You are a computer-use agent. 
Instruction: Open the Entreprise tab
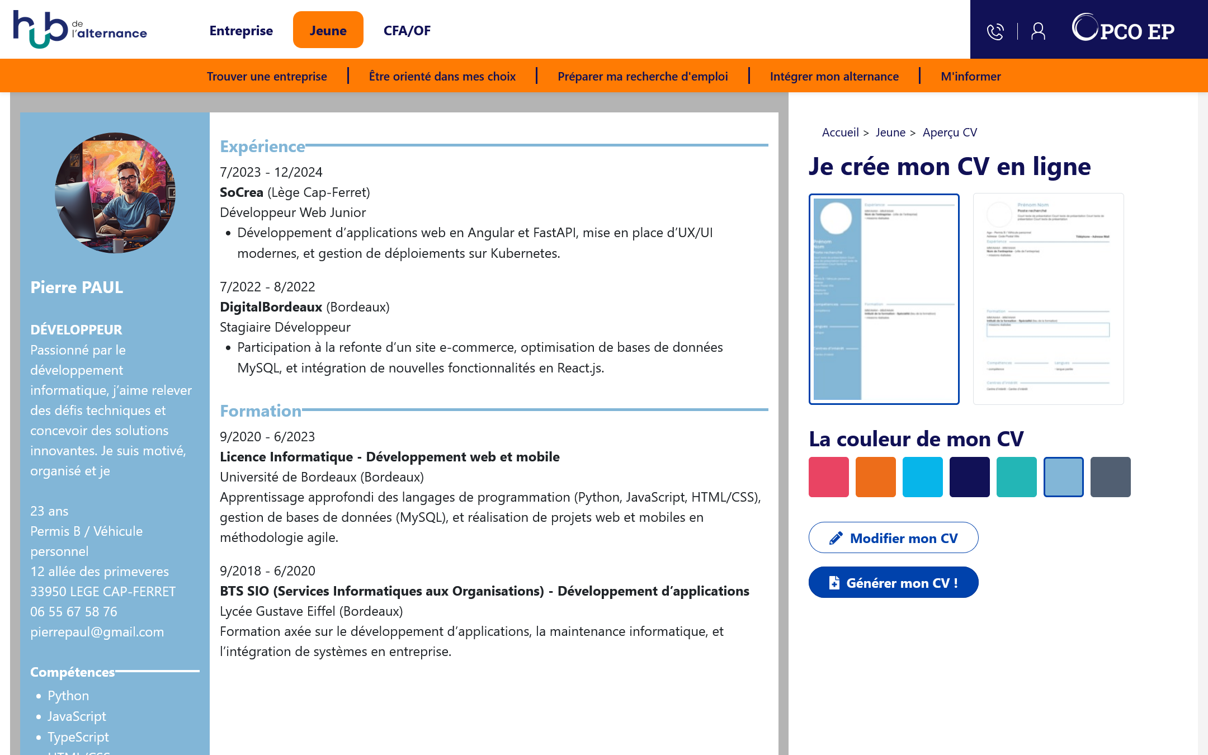(x=241, y=30)
